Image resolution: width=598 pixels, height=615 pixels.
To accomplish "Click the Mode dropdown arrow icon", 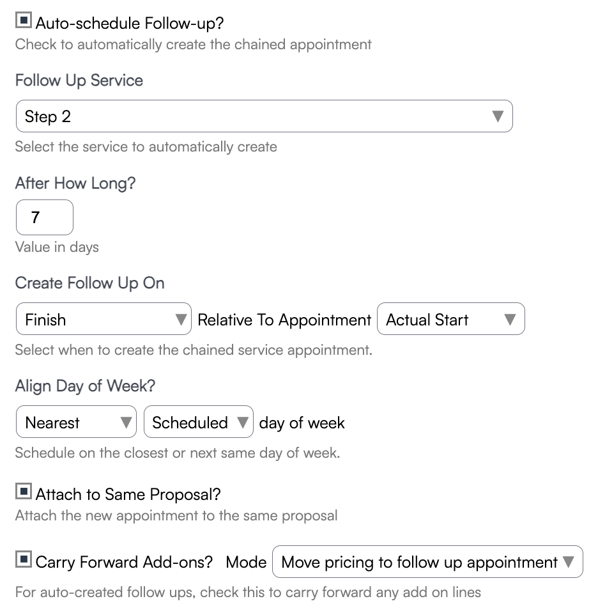I will click(x=568, y=562).
